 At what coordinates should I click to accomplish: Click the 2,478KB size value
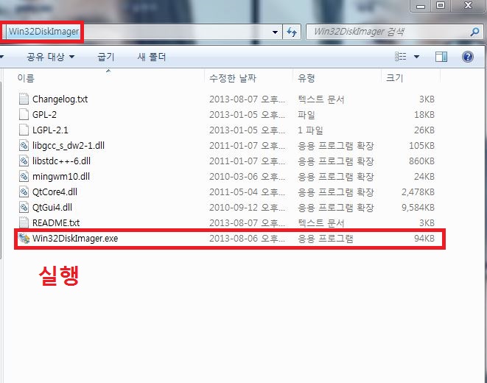coord(418,191)
